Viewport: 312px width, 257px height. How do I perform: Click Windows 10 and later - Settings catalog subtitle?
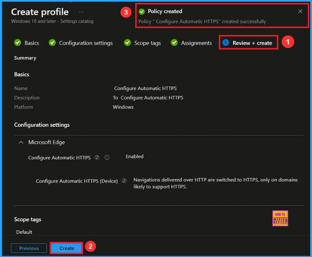(x=52, y=21)
